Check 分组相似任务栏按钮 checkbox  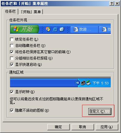(x=12, y=58)
